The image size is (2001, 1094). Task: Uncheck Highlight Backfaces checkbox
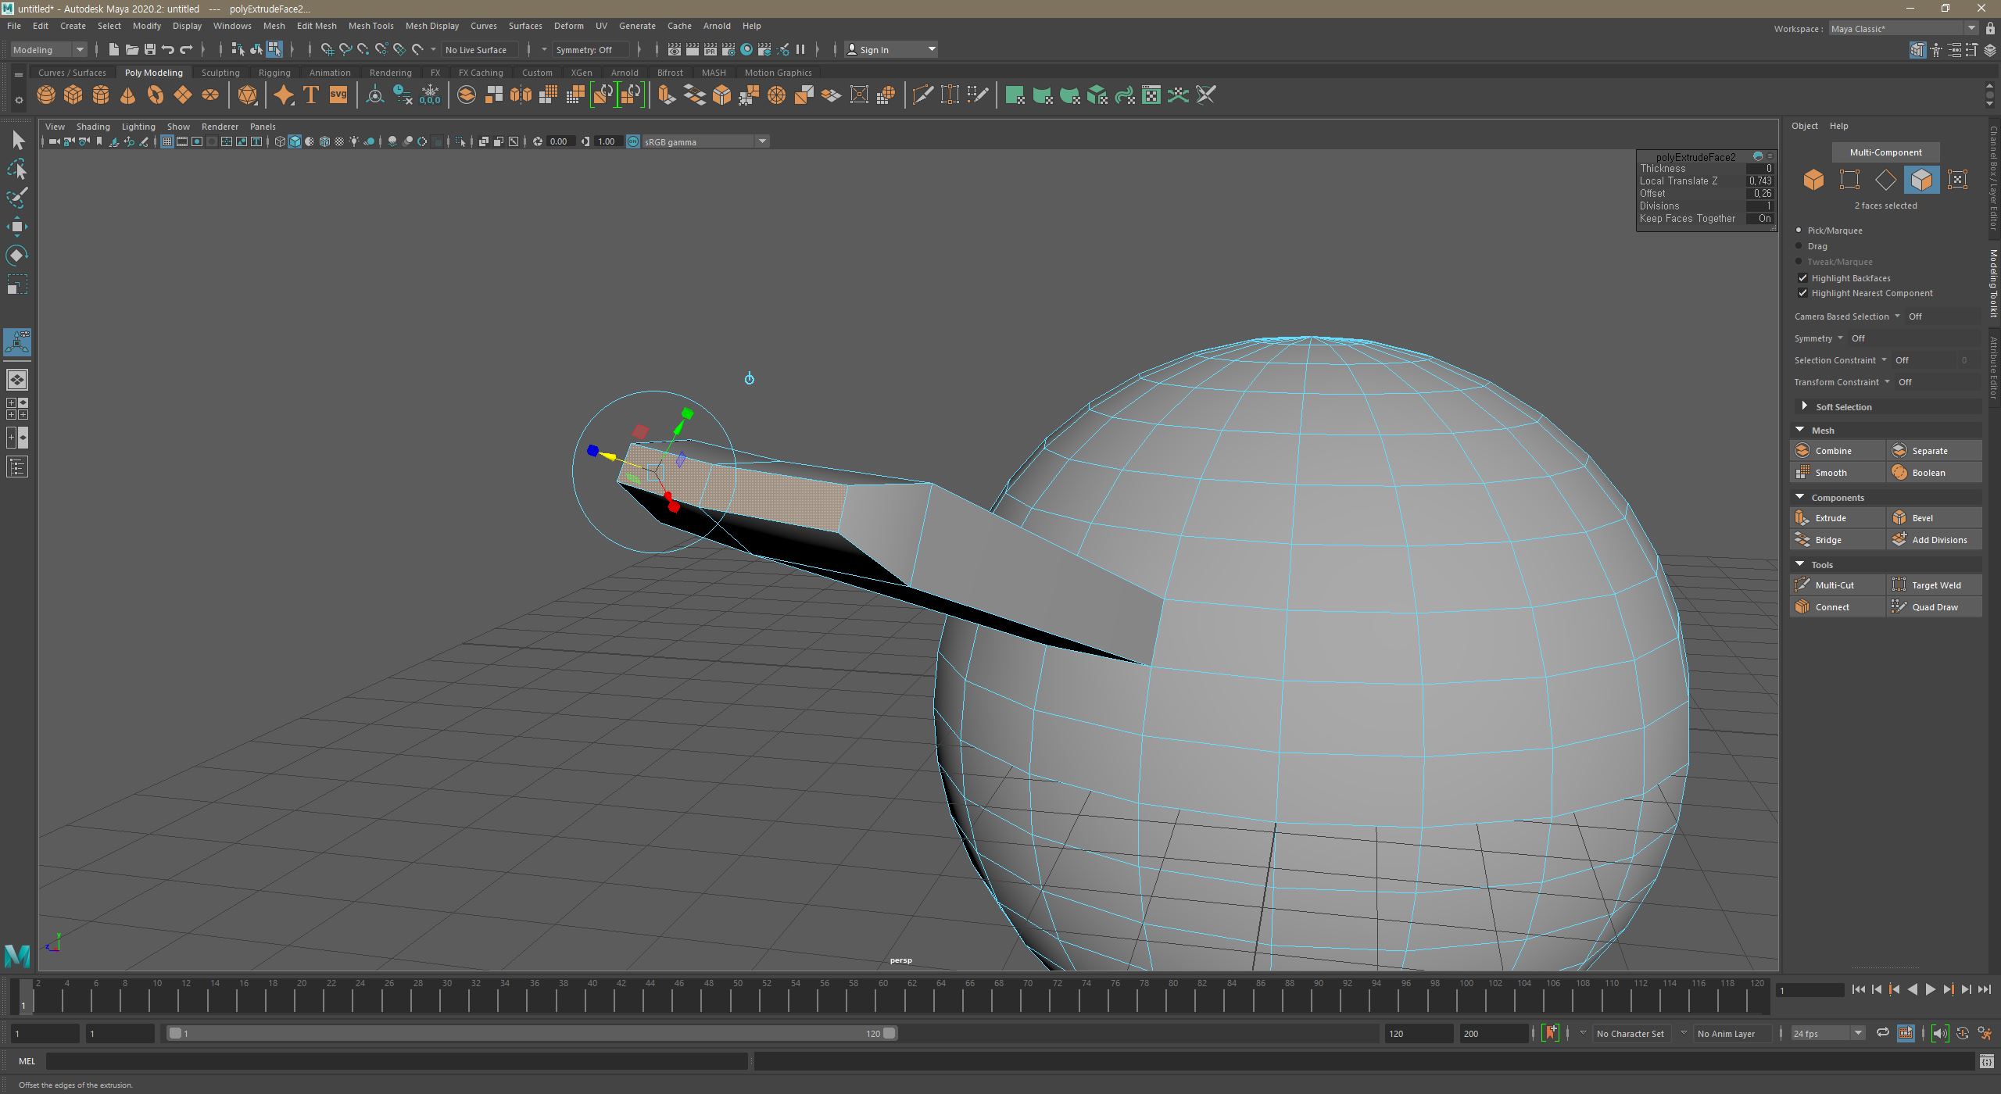coord(1802,278)
